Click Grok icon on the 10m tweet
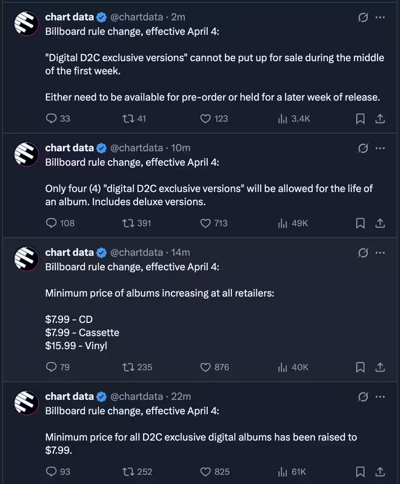This screenshot has height=484, width=400. 363,148
